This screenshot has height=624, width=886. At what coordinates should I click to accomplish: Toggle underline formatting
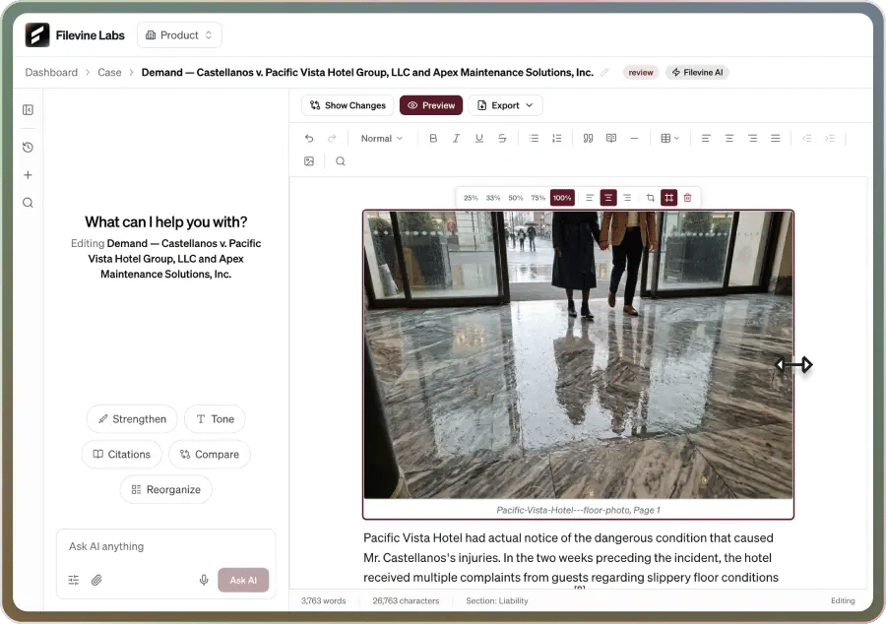(x=479, y=139)
